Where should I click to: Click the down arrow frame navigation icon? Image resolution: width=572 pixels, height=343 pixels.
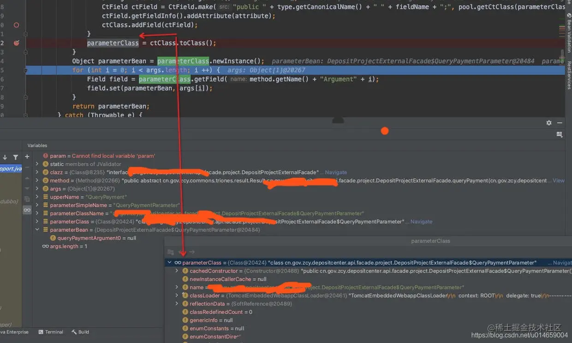(x=5, y=157)
